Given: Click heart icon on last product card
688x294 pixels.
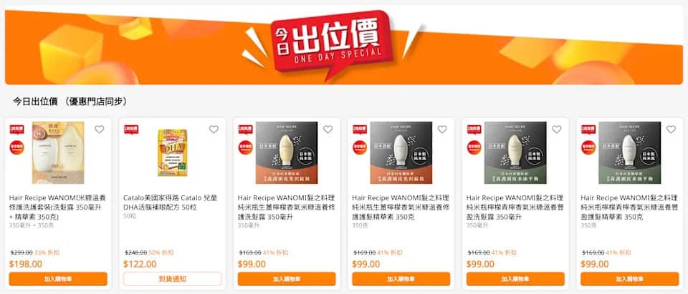Looking at the screenshot, I should point(671,129).
